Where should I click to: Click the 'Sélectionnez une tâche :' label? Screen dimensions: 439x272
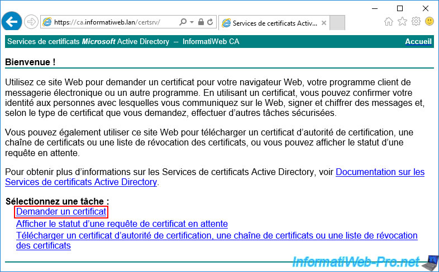[58, 201]
